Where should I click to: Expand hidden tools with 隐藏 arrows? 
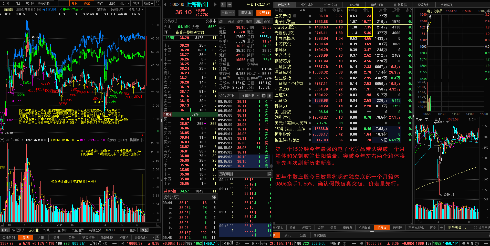(x=149, y=3)
